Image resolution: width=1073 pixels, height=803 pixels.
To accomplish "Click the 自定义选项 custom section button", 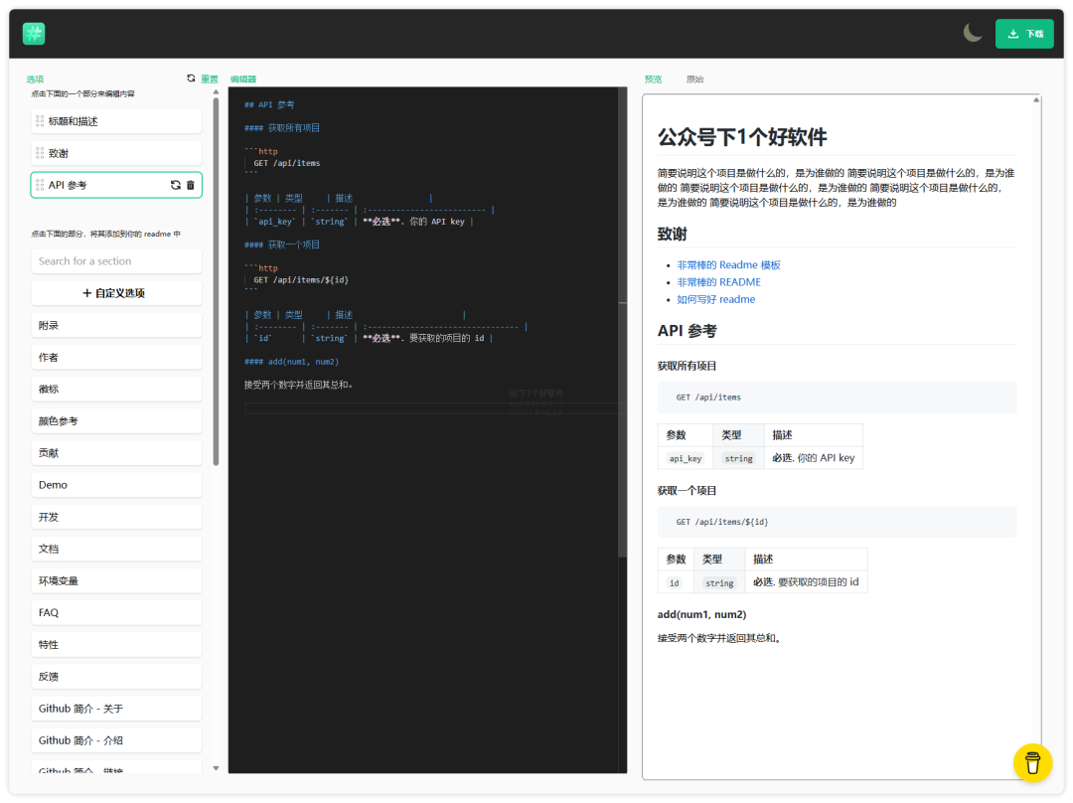I will pyautogui.click(x=116, y=293).
